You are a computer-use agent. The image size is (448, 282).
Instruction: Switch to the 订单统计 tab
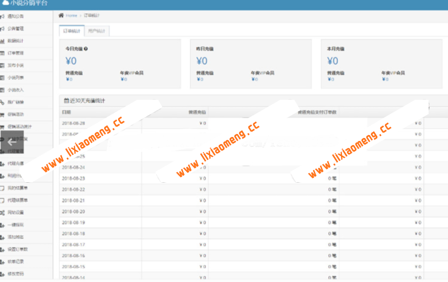(72, 31)
